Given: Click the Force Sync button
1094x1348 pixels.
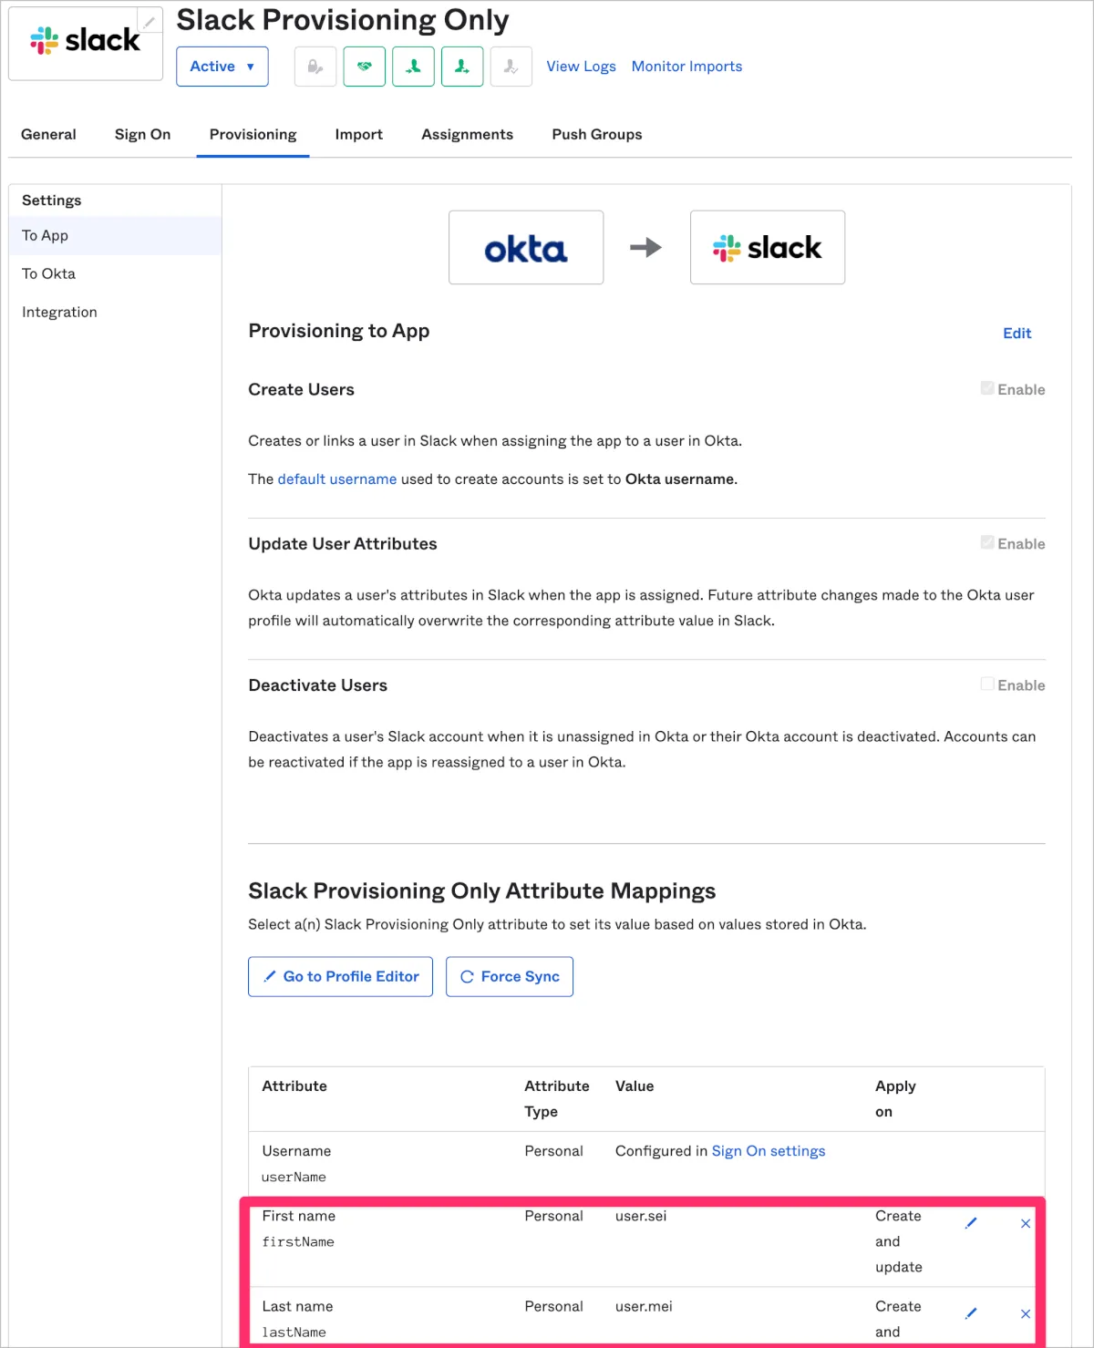Looking at the screenshot, I should tap(510, 976).
